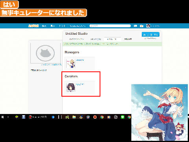Screen dimensions: 189x142
Task: Open the File Explorer folder icon on the taskbar
Action: [x=74, y=117]
